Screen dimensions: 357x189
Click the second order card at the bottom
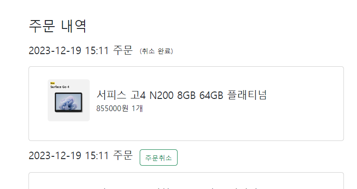pos(186,181)
